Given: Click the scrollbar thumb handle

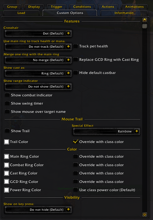Looking at the screenshot, I should (144, 26).
